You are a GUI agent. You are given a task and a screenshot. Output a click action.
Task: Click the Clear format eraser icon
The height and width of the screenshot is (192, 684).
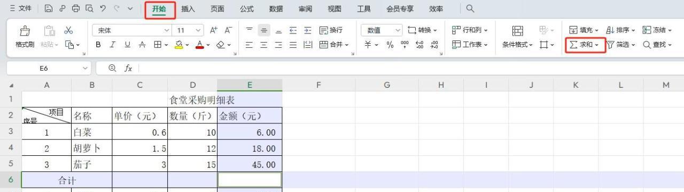(220, 45)
